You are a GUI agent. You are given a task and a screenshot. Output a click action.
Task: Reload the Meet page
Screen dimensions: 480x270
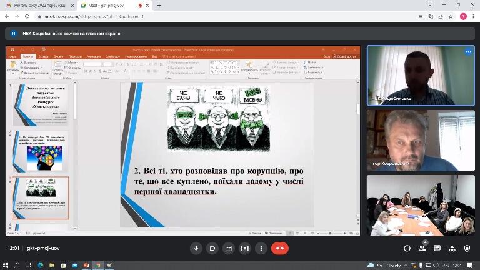click(27, 16)
